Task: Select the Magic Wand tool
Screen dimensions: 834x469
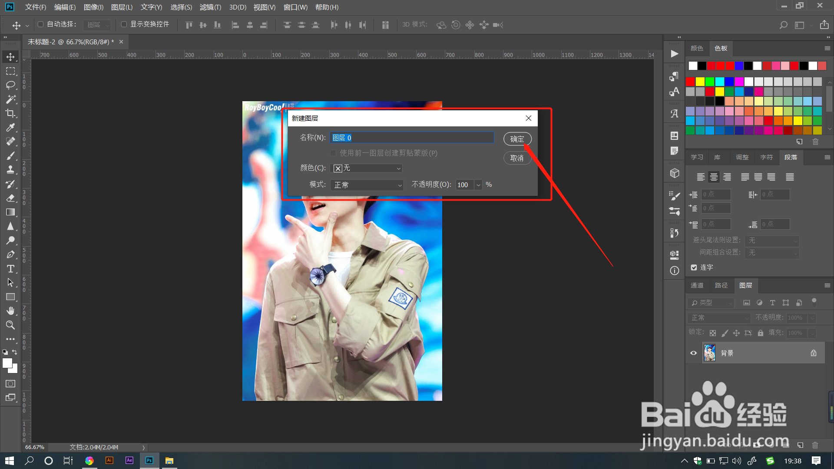Action: coord(10,99)
